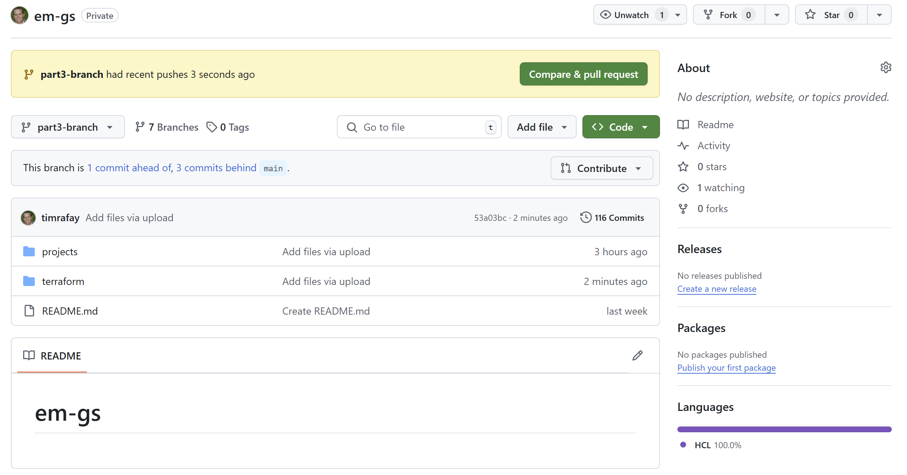Expand the green Code dropdown
The height and width of the screenshot is (475, 907).
click(620, 127)
